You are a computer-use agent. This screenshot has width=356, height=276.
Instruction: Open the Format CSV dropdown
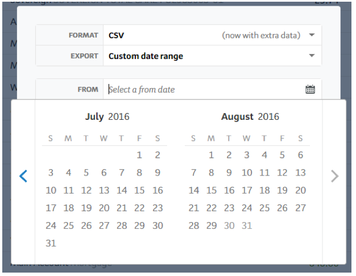212,35
